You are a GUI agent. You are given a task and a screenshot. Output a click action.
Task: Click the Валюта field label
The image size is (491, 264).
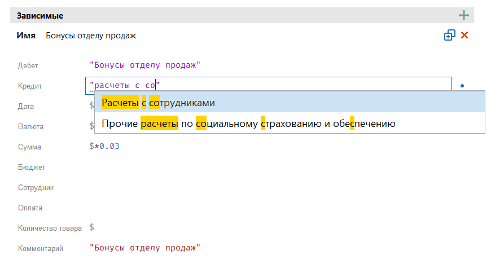pyautogui.click(x=30, y=126)
